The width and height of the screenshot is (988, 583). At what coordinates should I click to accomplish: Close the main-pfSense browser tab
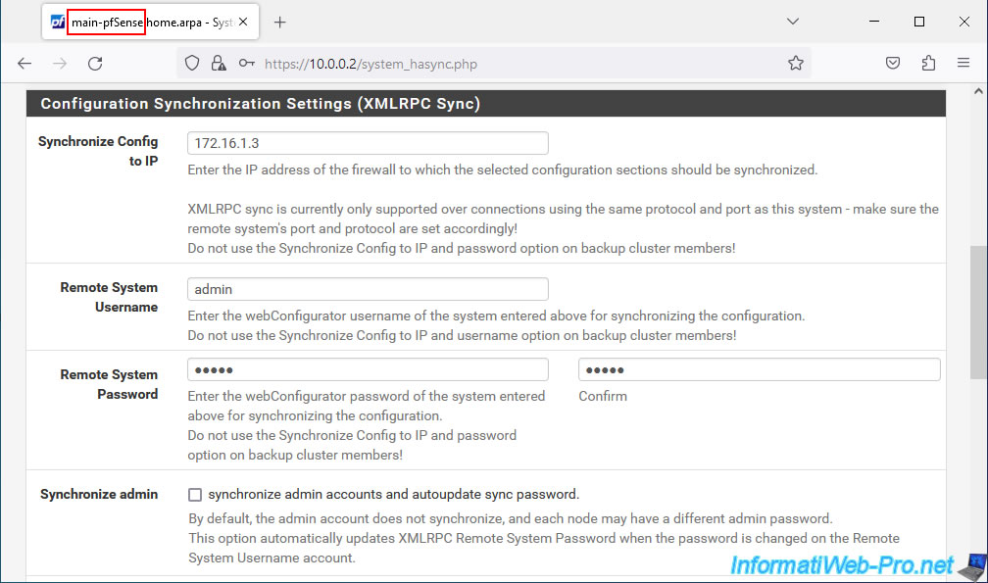(243, 22)
